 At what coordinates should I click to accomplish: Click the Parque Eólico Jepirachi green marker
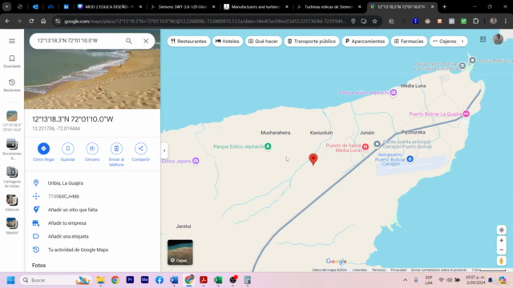point(268,146)
